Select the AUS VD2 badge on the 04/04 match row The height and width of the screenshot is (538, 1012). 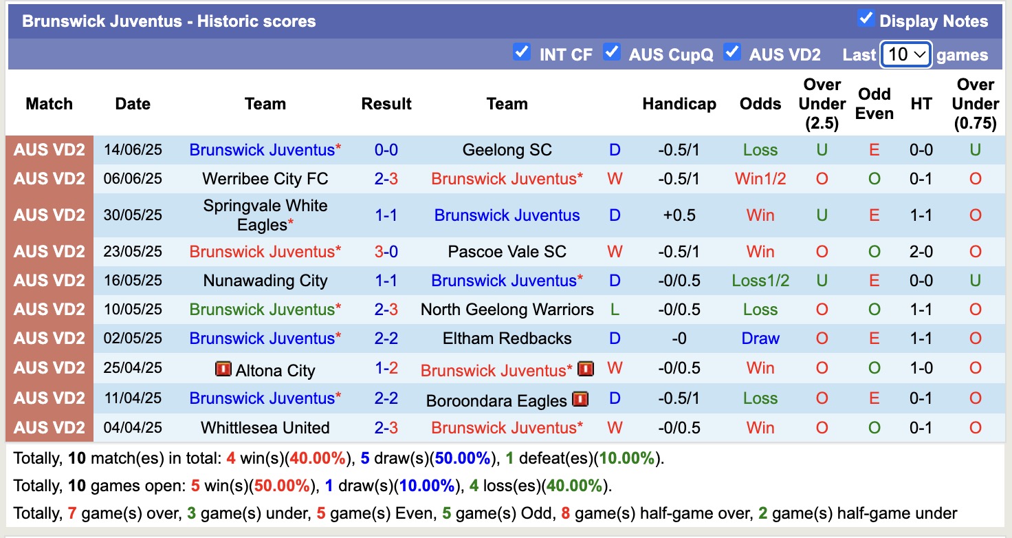(48, 427)
